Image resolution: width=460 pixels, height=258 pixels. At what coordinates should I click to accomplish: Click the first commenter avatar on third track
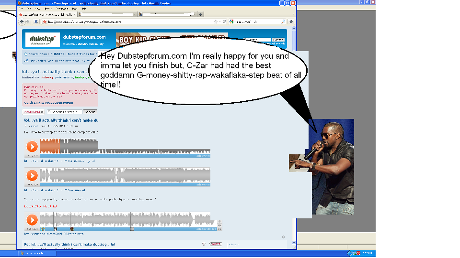pos(43,229)
